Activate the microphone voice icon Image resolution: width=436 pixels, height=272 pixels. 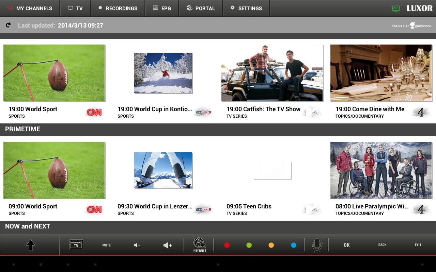coord(317,245)
